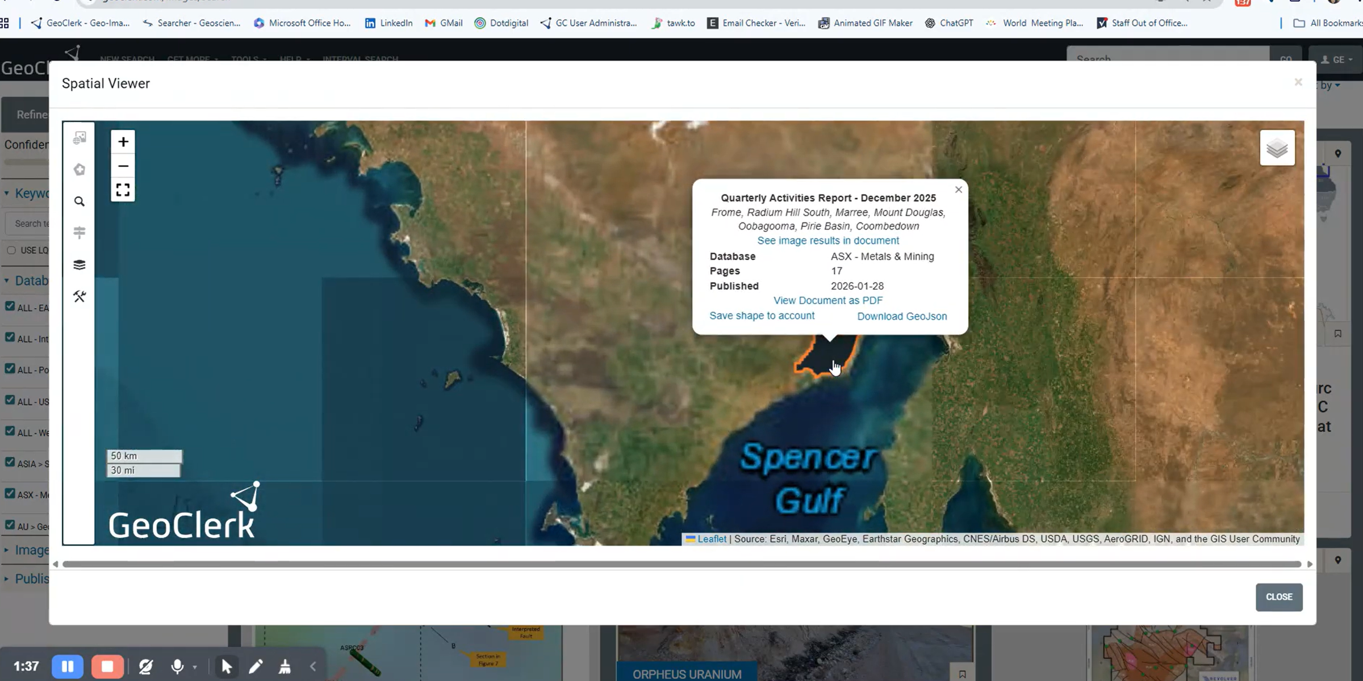Uncheck the ALL - Po database checkbox
The height and width of the screenshot is (681, 1363).
click(10, 369)
